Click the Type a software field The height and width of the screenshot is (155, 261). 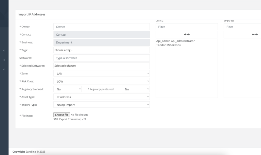click(102, 58)
